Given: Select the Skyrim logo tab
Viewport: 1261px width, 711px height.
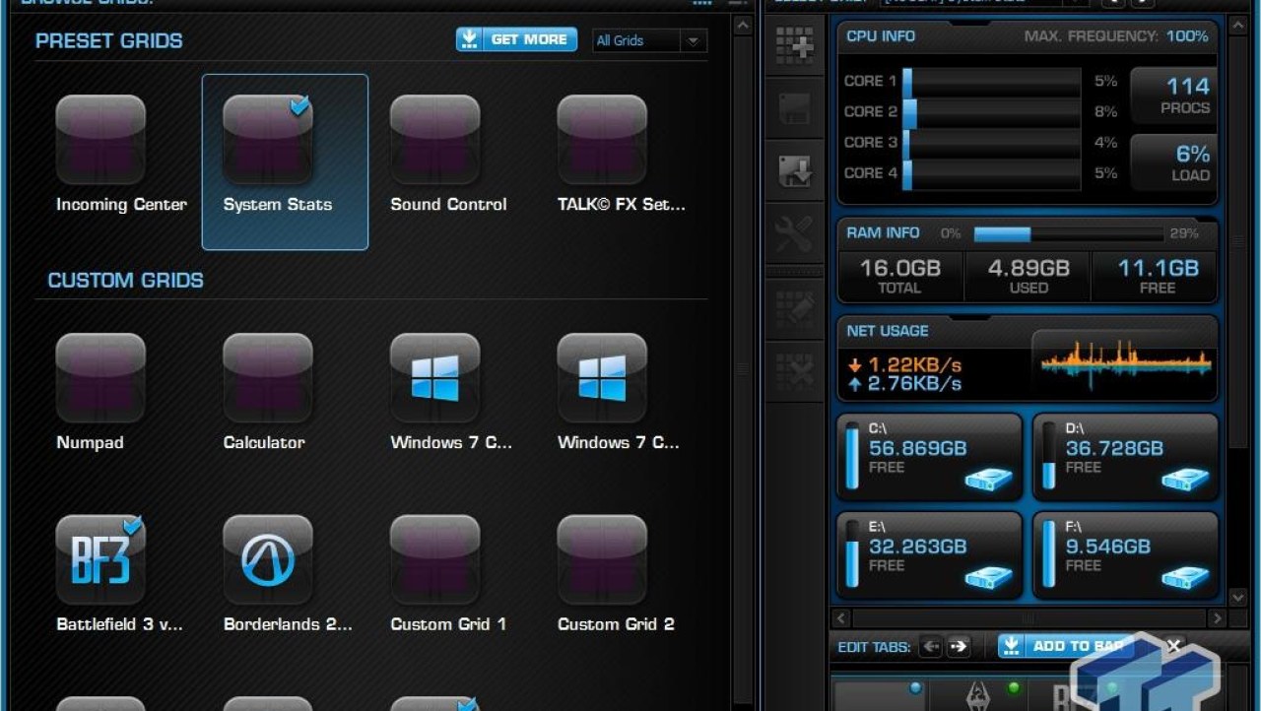Looking at the screenshot, I should point(978,693).
